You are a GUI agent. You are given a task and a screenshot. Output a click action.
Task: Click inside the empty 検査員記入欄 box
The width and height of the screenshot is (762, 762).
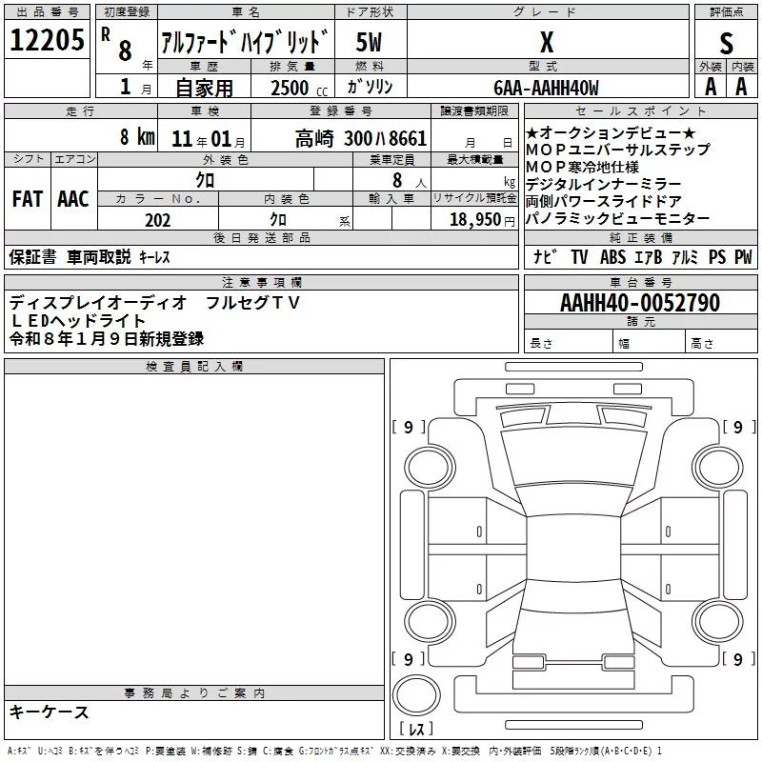pos(194,524)
